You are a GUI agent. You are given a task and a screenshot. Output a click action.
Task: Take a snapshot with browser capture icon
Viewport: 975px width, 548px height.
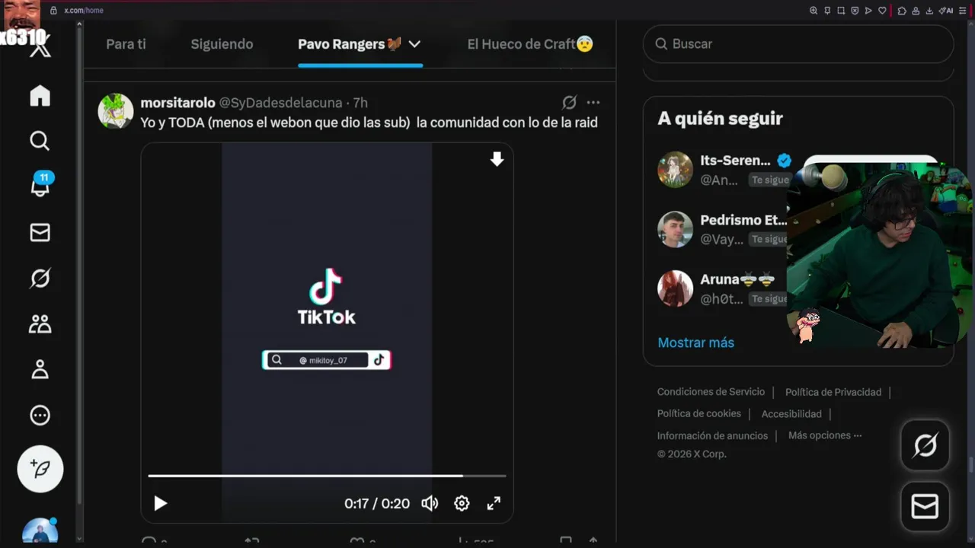pos(841,11)
